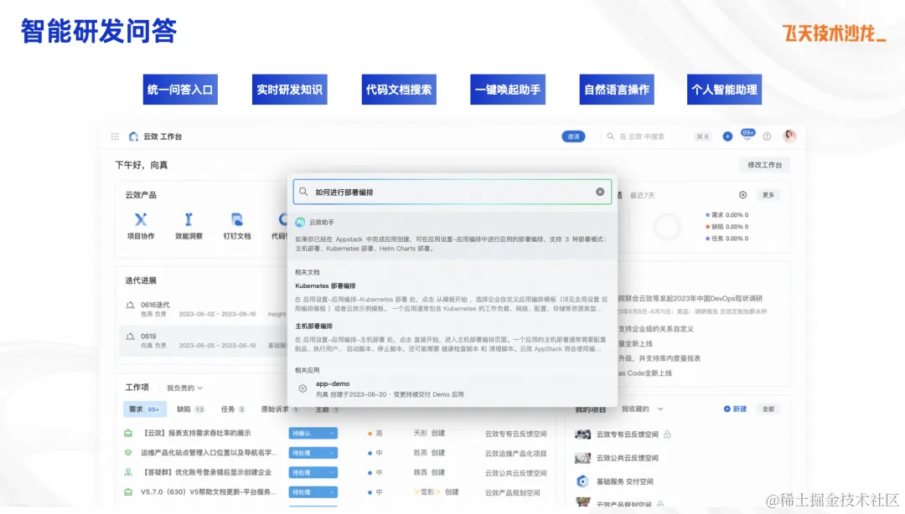Click the 基础服务 交付空间 hexagon icon
Image resolution: width=905 pixels, height=514 pixels.
(x=582, y=481)
